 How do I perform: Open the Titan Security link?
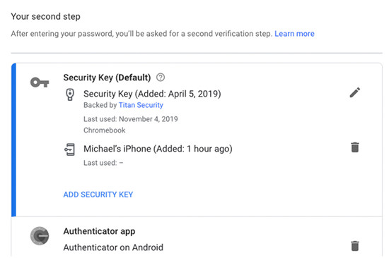pos(141,105)
